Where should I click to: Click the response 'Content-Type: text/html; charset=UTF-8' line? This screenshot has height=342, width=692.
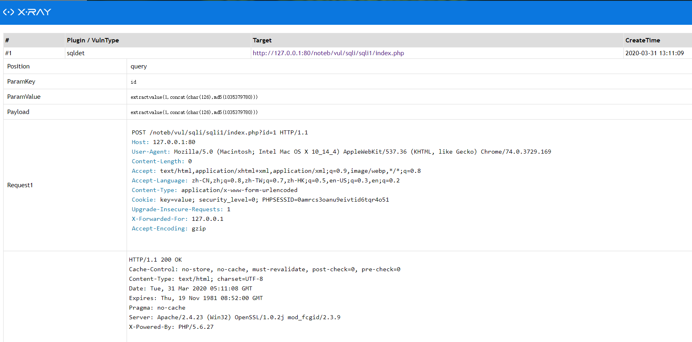click(196, 279)
